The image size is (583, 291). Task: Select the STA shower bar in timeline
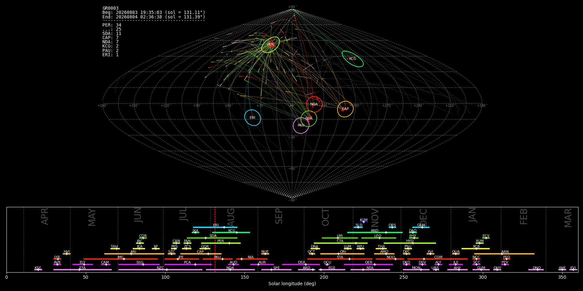340,259
